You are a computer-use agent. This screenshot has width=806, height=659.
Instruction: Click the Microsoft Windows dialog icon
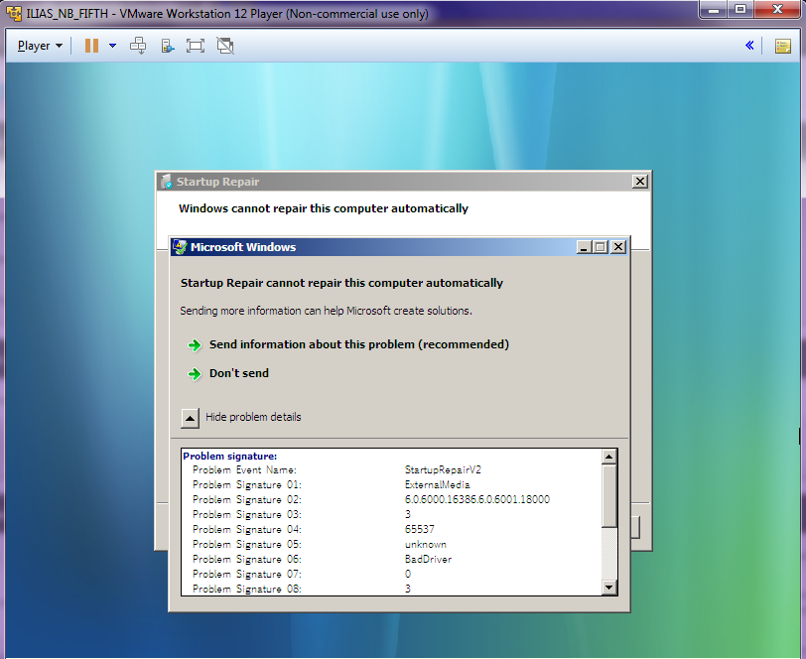pyautogui.click(x=180, y=247)
